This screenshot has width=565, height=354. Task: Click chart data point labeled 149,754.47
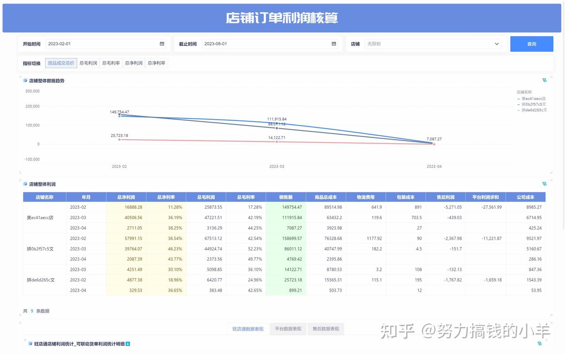coord(119,116)
